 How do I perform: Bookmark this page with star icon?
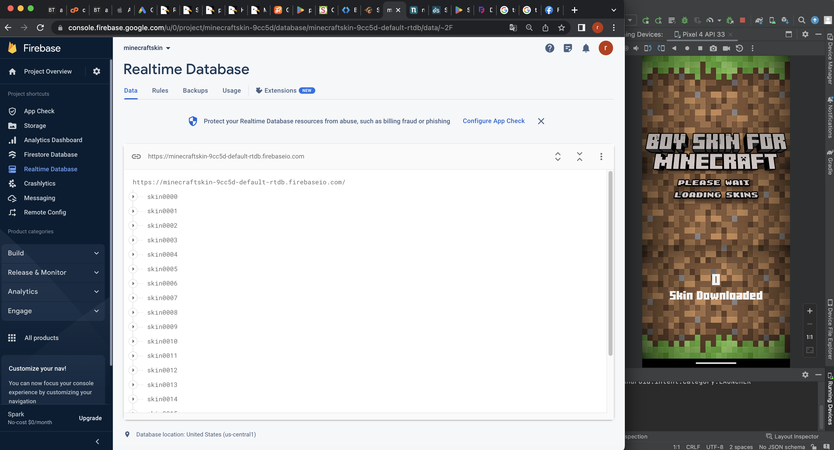pos(561,28)
